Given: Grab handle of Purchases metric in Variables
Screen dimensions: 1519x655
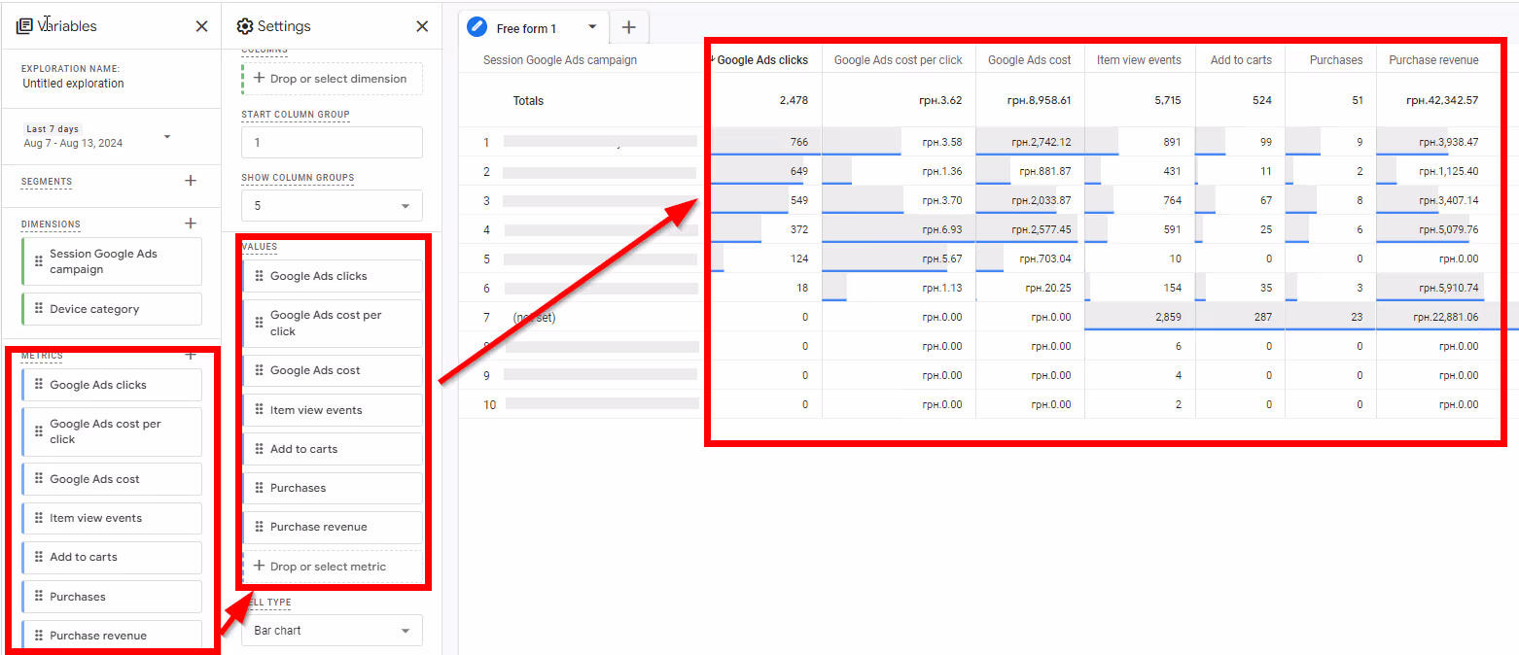Looking at the screenshot, I should [38, 597].
